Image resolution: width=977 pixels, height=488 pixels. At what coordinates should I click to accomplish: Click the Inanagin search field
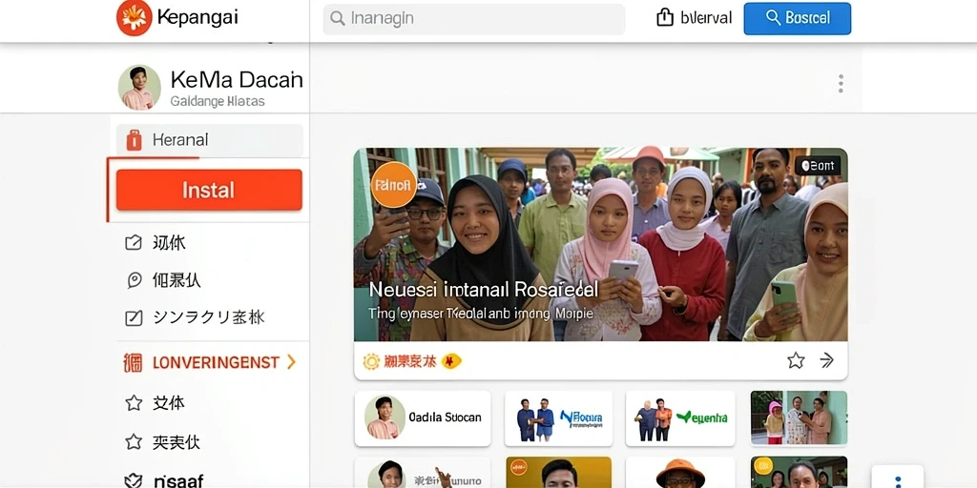(473, 19)
